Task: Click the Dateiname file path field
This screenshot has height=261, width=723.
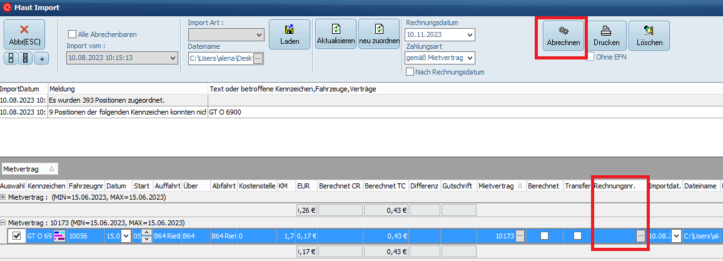Action: click(x=221, y=58)
